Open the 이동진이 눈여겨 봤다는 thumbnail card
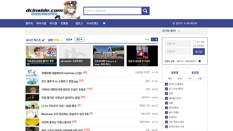This screenshot has height=131, width=233. [41, 56]
